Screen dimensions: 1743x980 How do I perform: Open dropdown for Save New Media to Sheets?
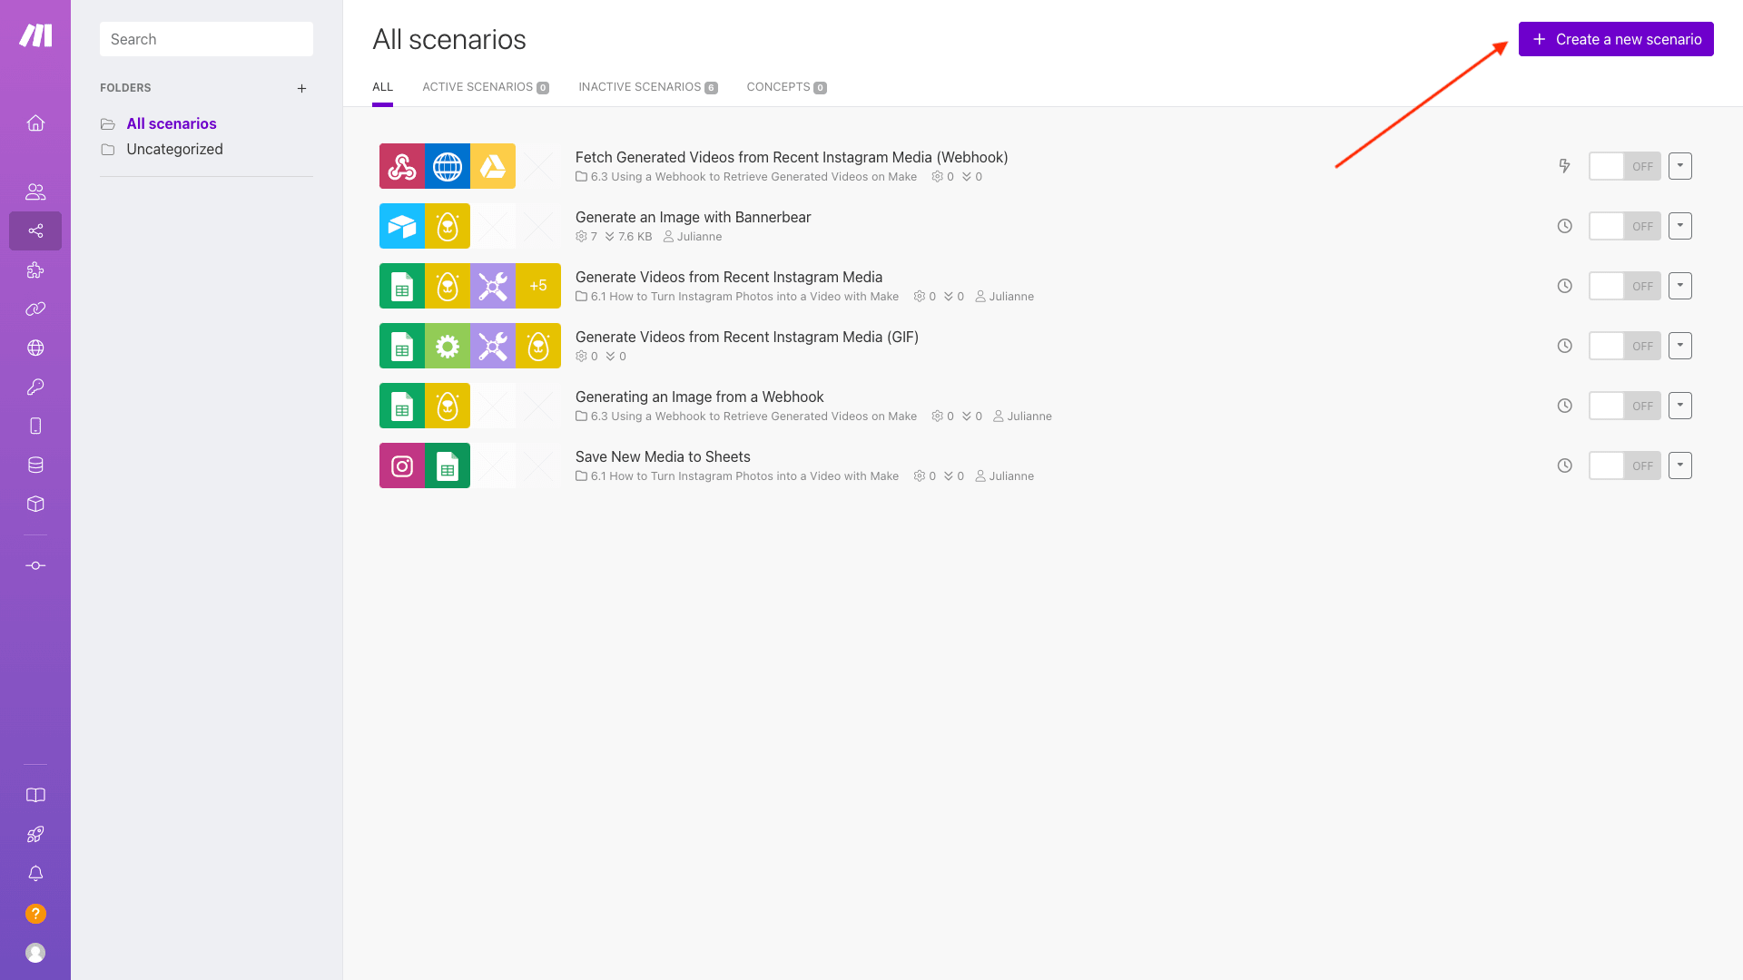[x=1679, y=465]
